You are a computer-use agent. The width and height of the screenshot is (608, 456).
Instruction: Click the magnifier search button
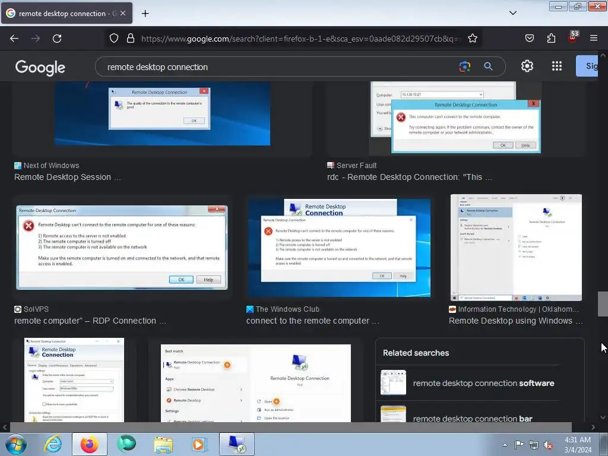pyautogui.click(x=488, y=66)
